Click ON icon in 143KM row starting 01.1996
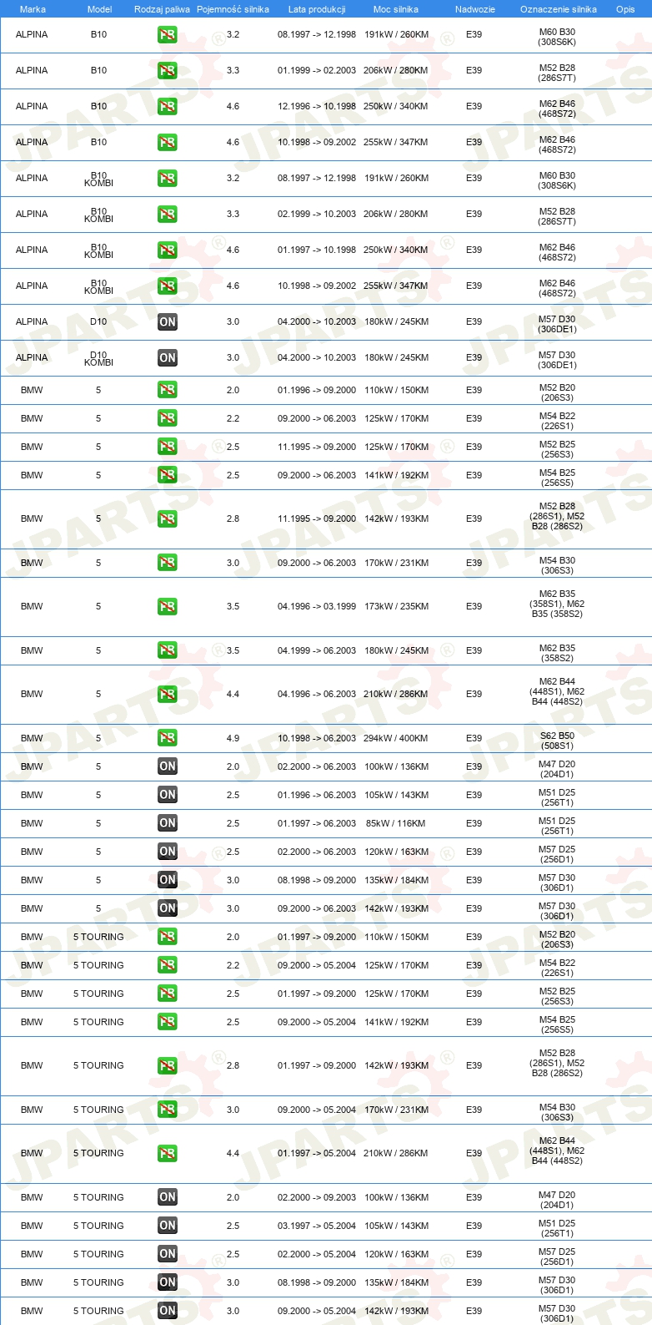Image resolution: width=652 pixels, height=1325 pixels. point(168,795)
